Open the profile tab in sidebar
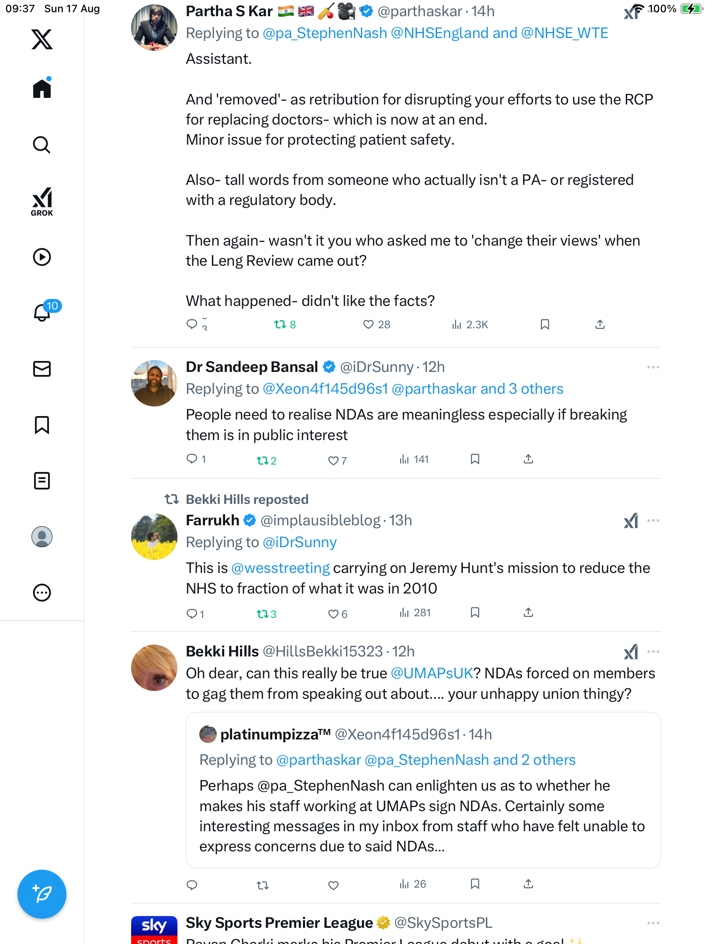Screen dimensions: 708x944 (x=42, y=537)
